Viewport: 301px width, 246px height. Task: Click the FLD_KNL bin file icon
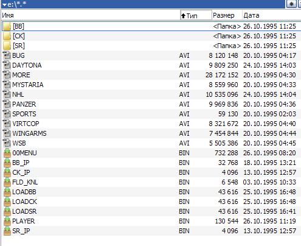tap(7, 182)
